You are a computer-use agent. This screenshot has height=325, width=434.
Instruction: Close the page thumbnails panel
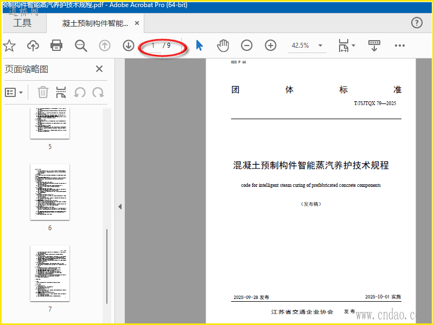[x=99, y=69]
